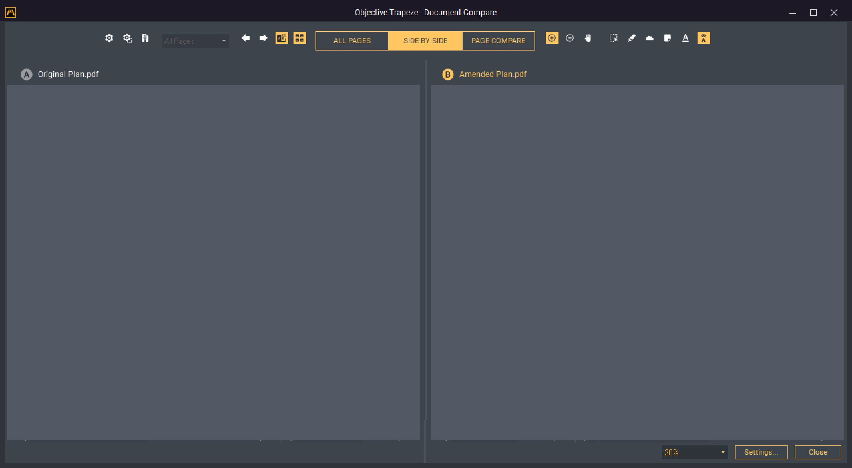Toggle the stamp annotation button
The width and height of the screenshot is (852, 468).
point(704,38)
